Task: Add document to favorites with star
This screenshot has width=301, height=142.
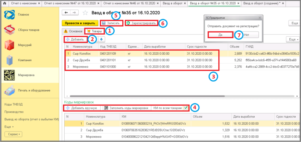Action: [x=85, y=13]
